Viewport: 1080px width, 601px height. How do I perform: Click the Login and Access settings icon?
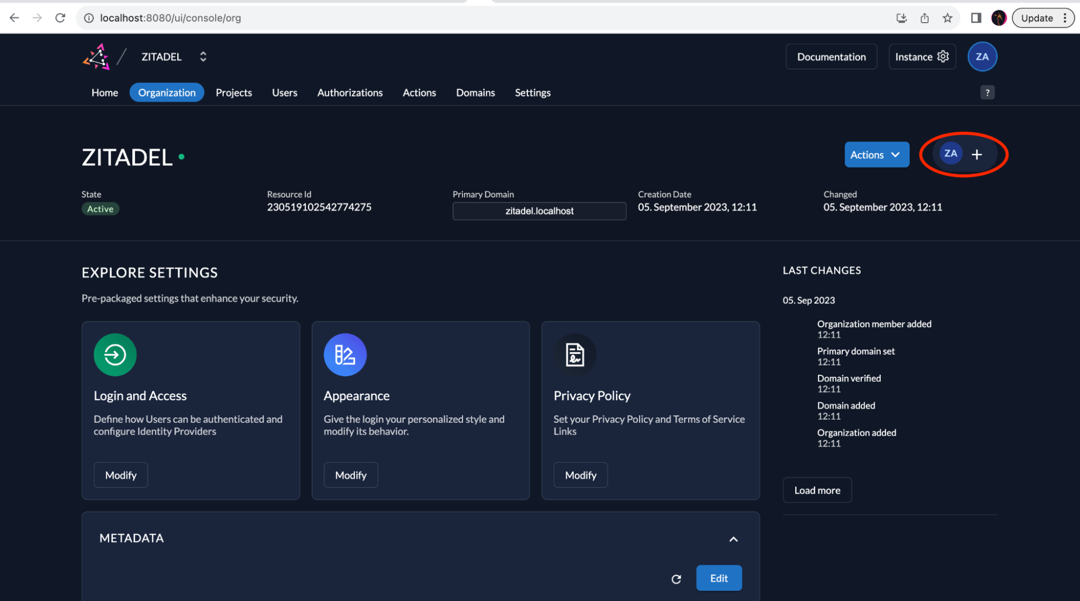pyautogui.click(x=115, y=355)
